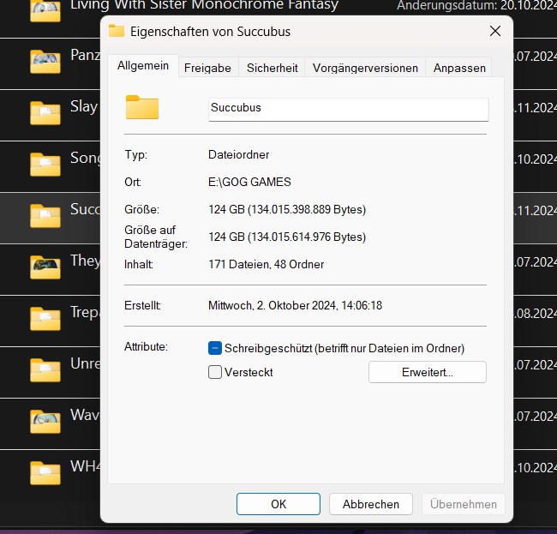Toggle the Schreibgeschützt checkbox
Screen dimensions: 557x534
tap(215, 348)
